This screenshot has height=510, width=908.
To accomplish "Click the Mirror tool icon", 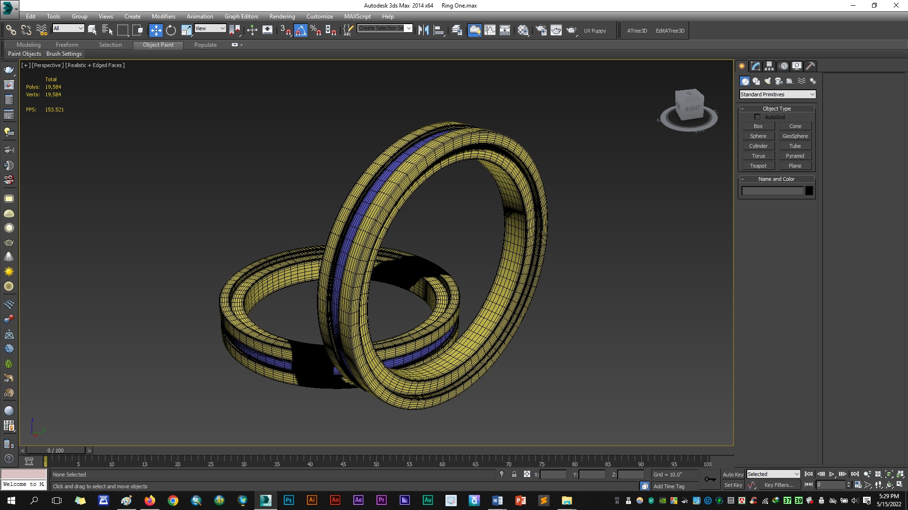I will (423, 30).
